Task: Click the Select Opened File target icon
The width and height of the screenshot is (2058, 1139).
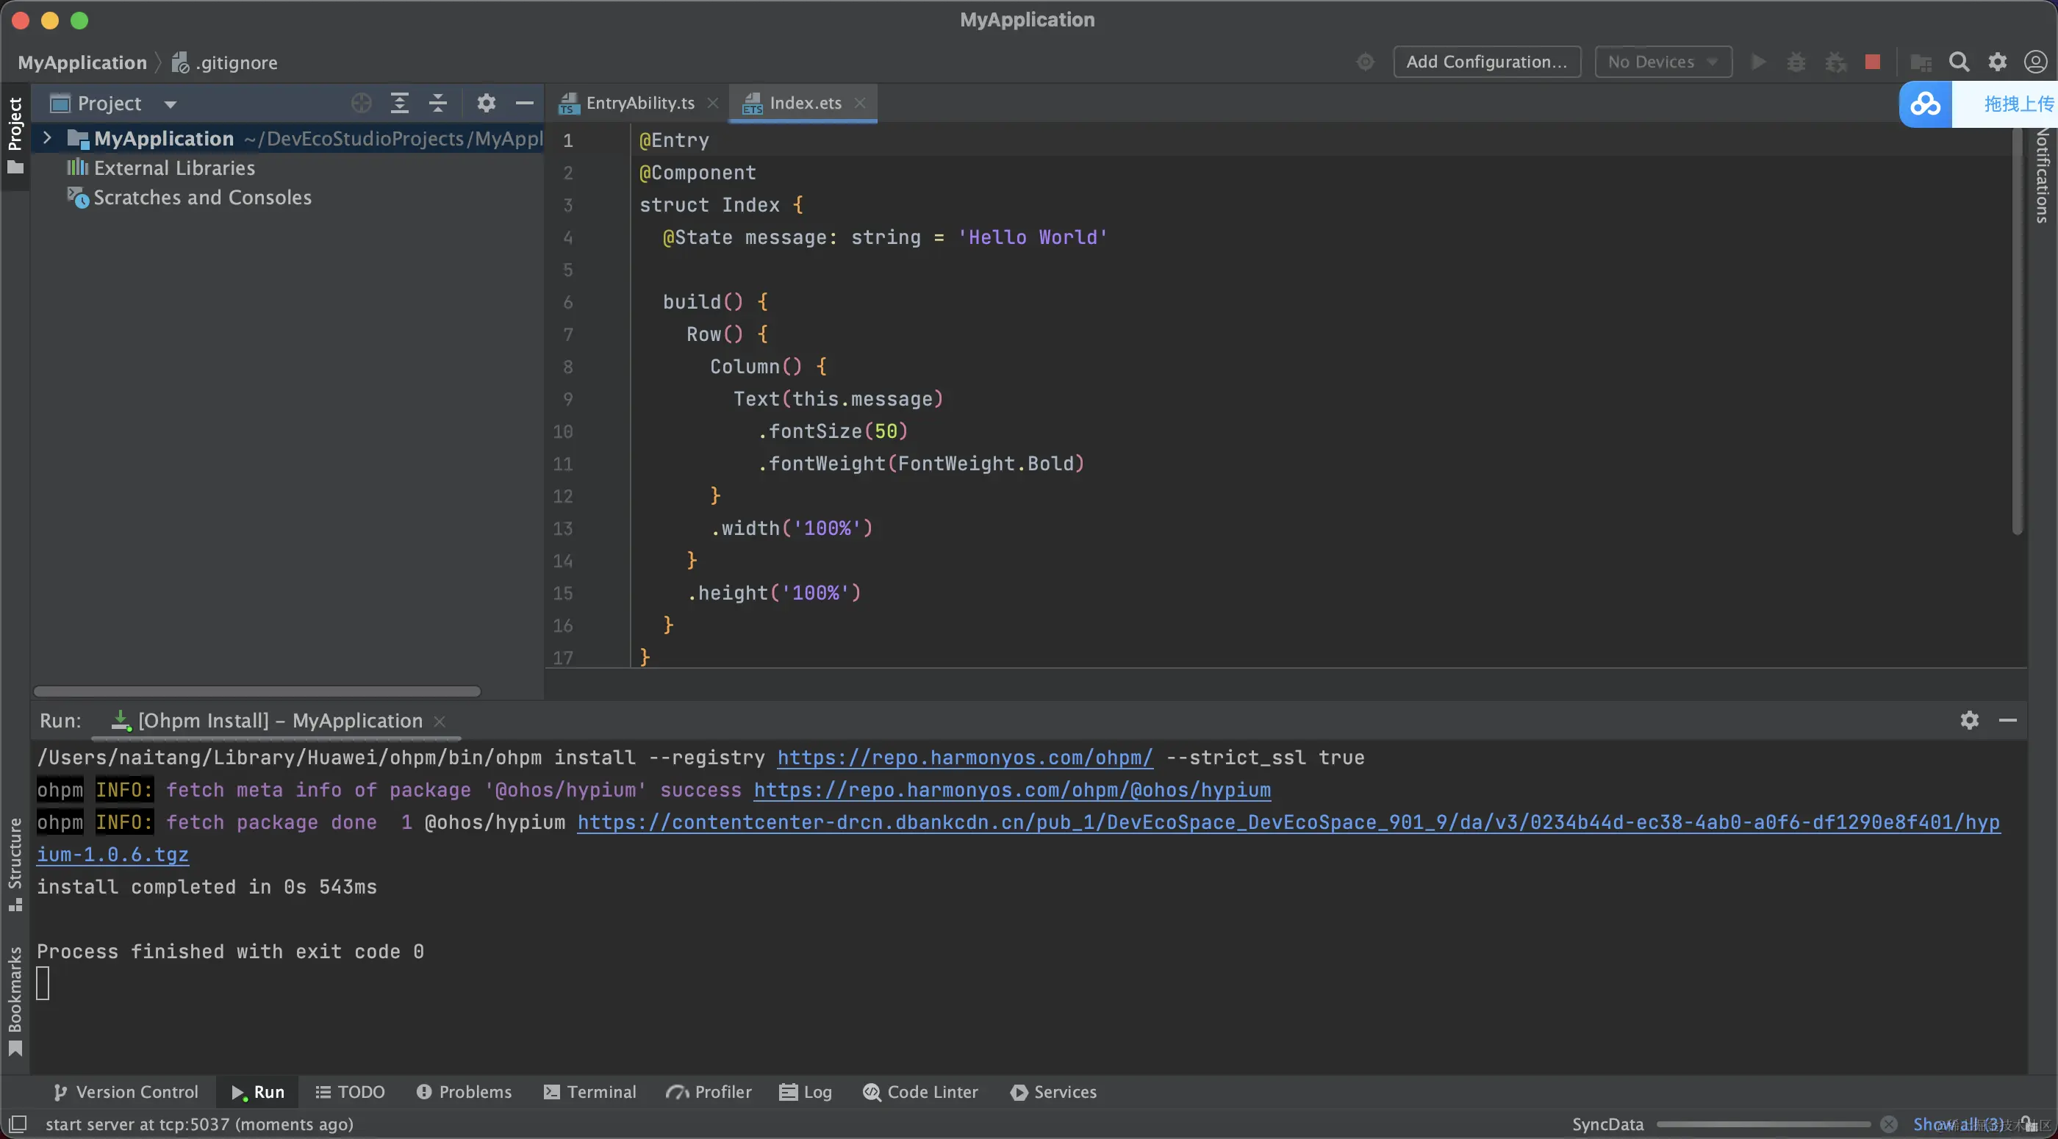Action: tap(361, 103)
